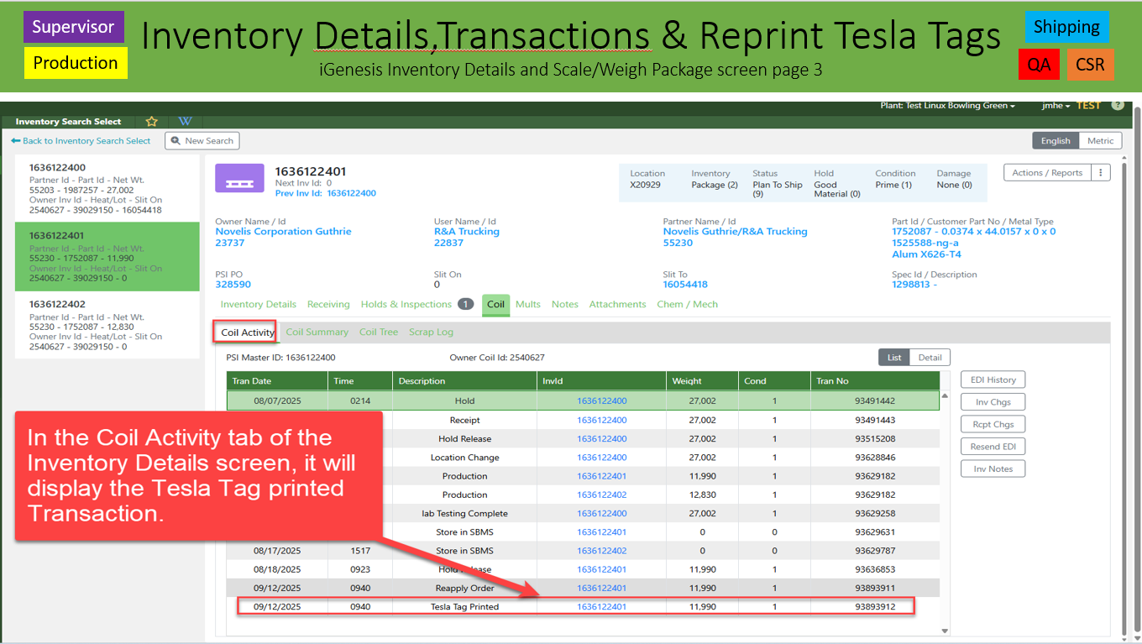Click the Rcpt Chgs button
This screenshot has width=1142, height=644.
[x=993, y=424]
